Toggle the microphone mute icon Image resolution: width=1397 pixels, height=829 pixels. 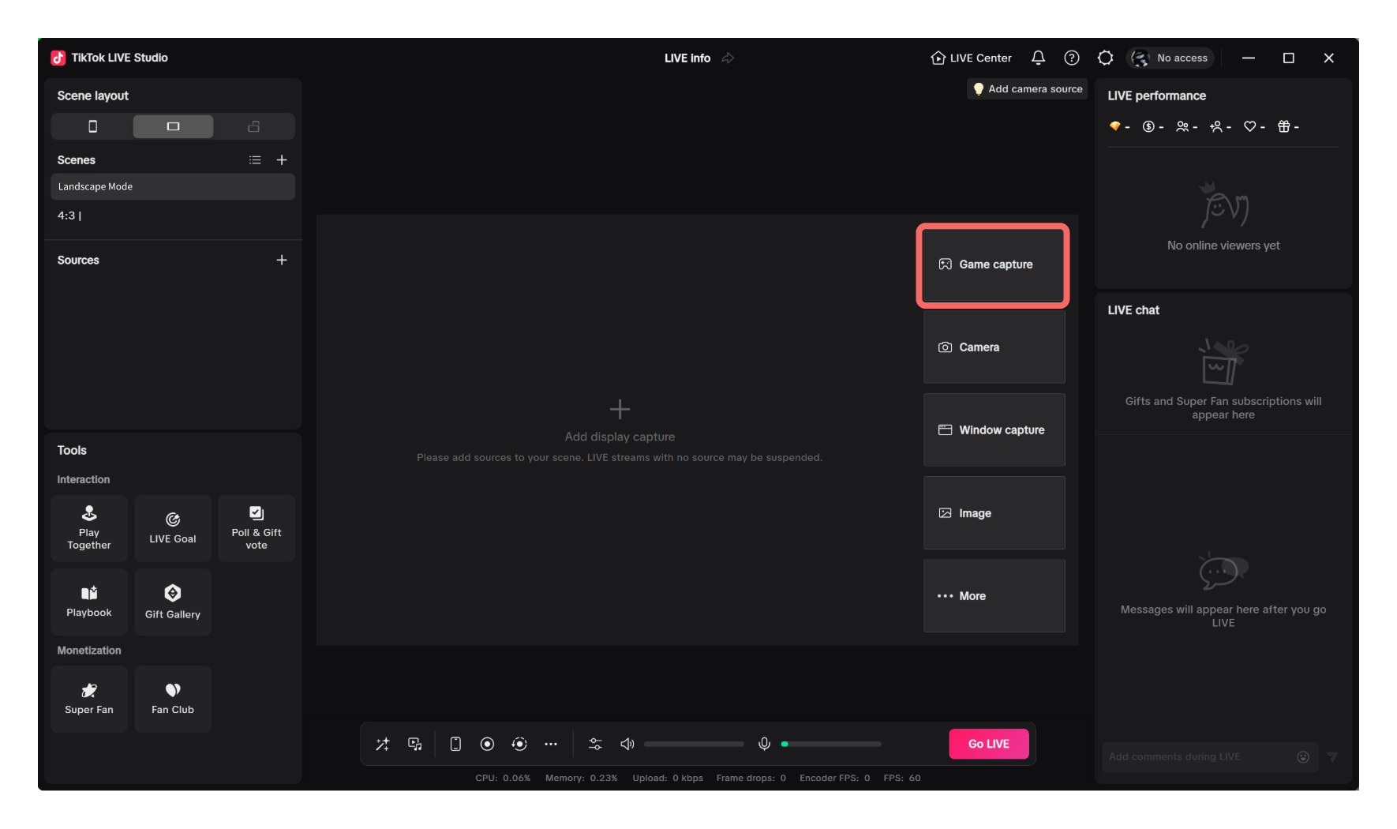click(764, 744)
